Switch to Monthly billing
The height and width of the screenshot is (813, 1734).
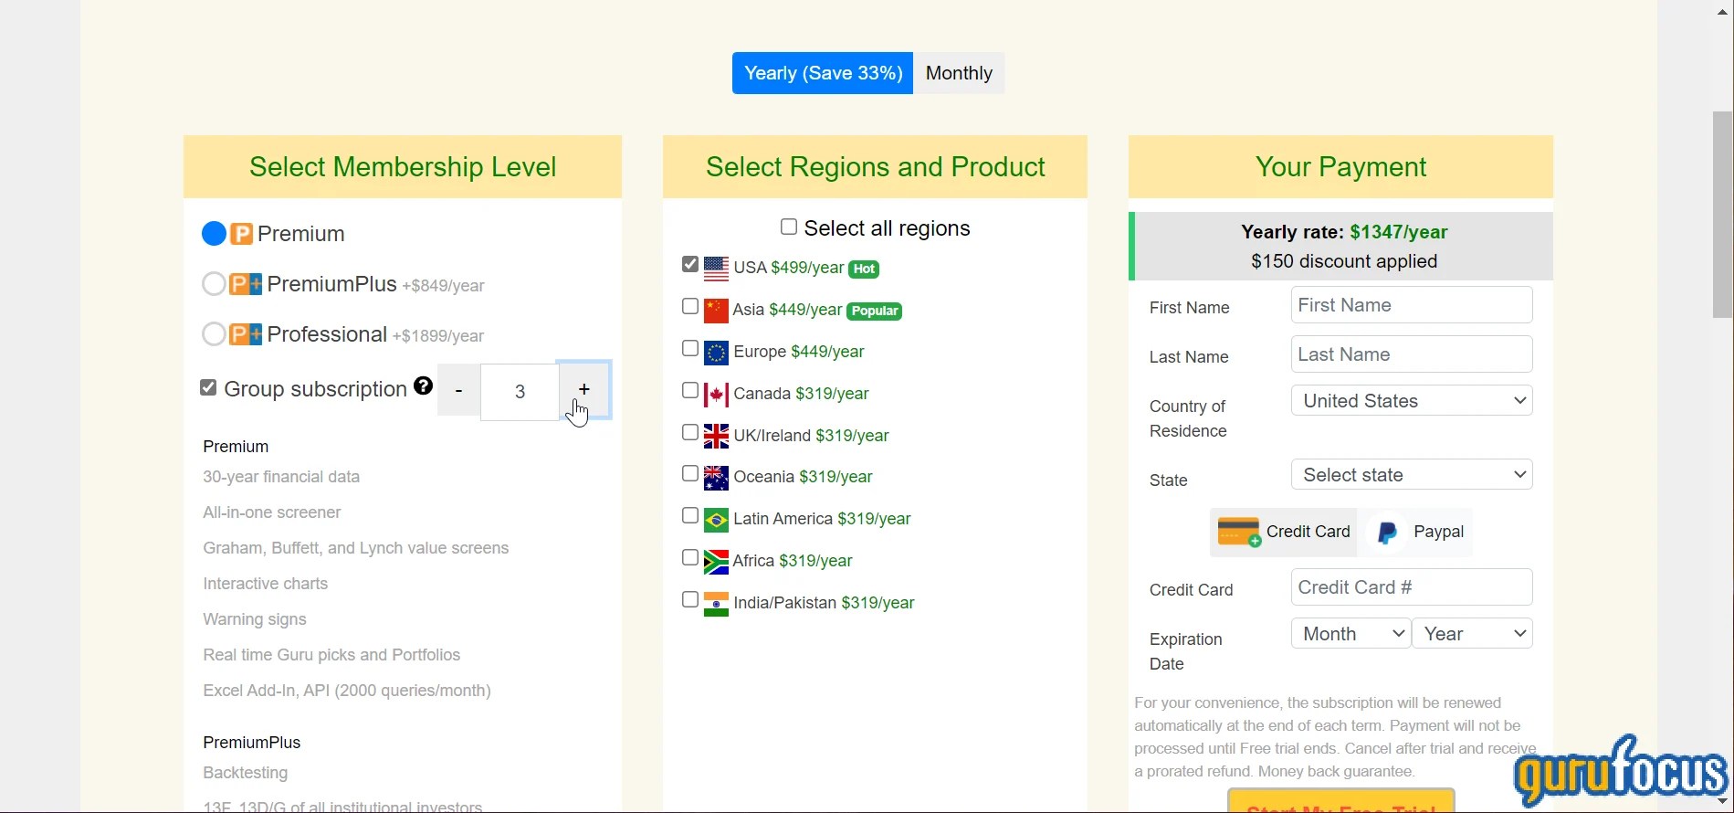click(959, 73)
